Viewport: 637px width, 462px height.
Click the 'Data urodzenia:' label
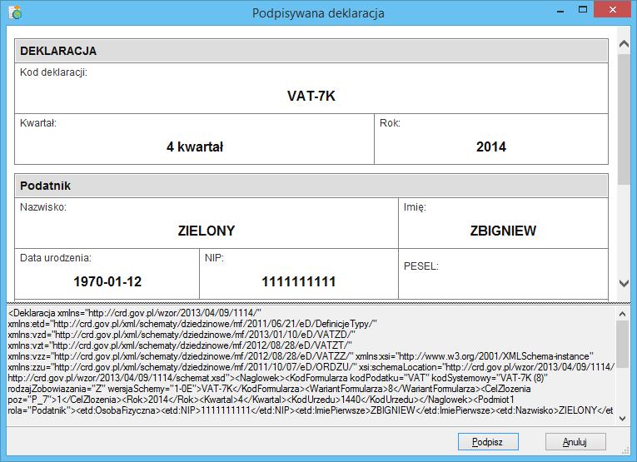(x=56, y=258)
